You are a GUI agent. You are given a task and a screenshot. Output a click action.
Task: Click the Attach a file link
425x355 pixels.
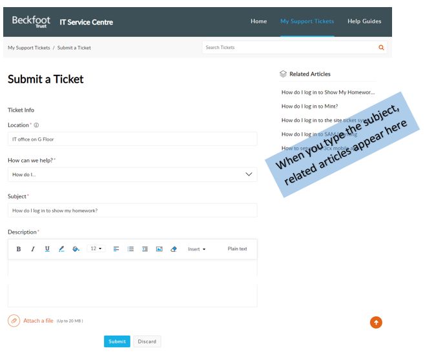(38, 321)
